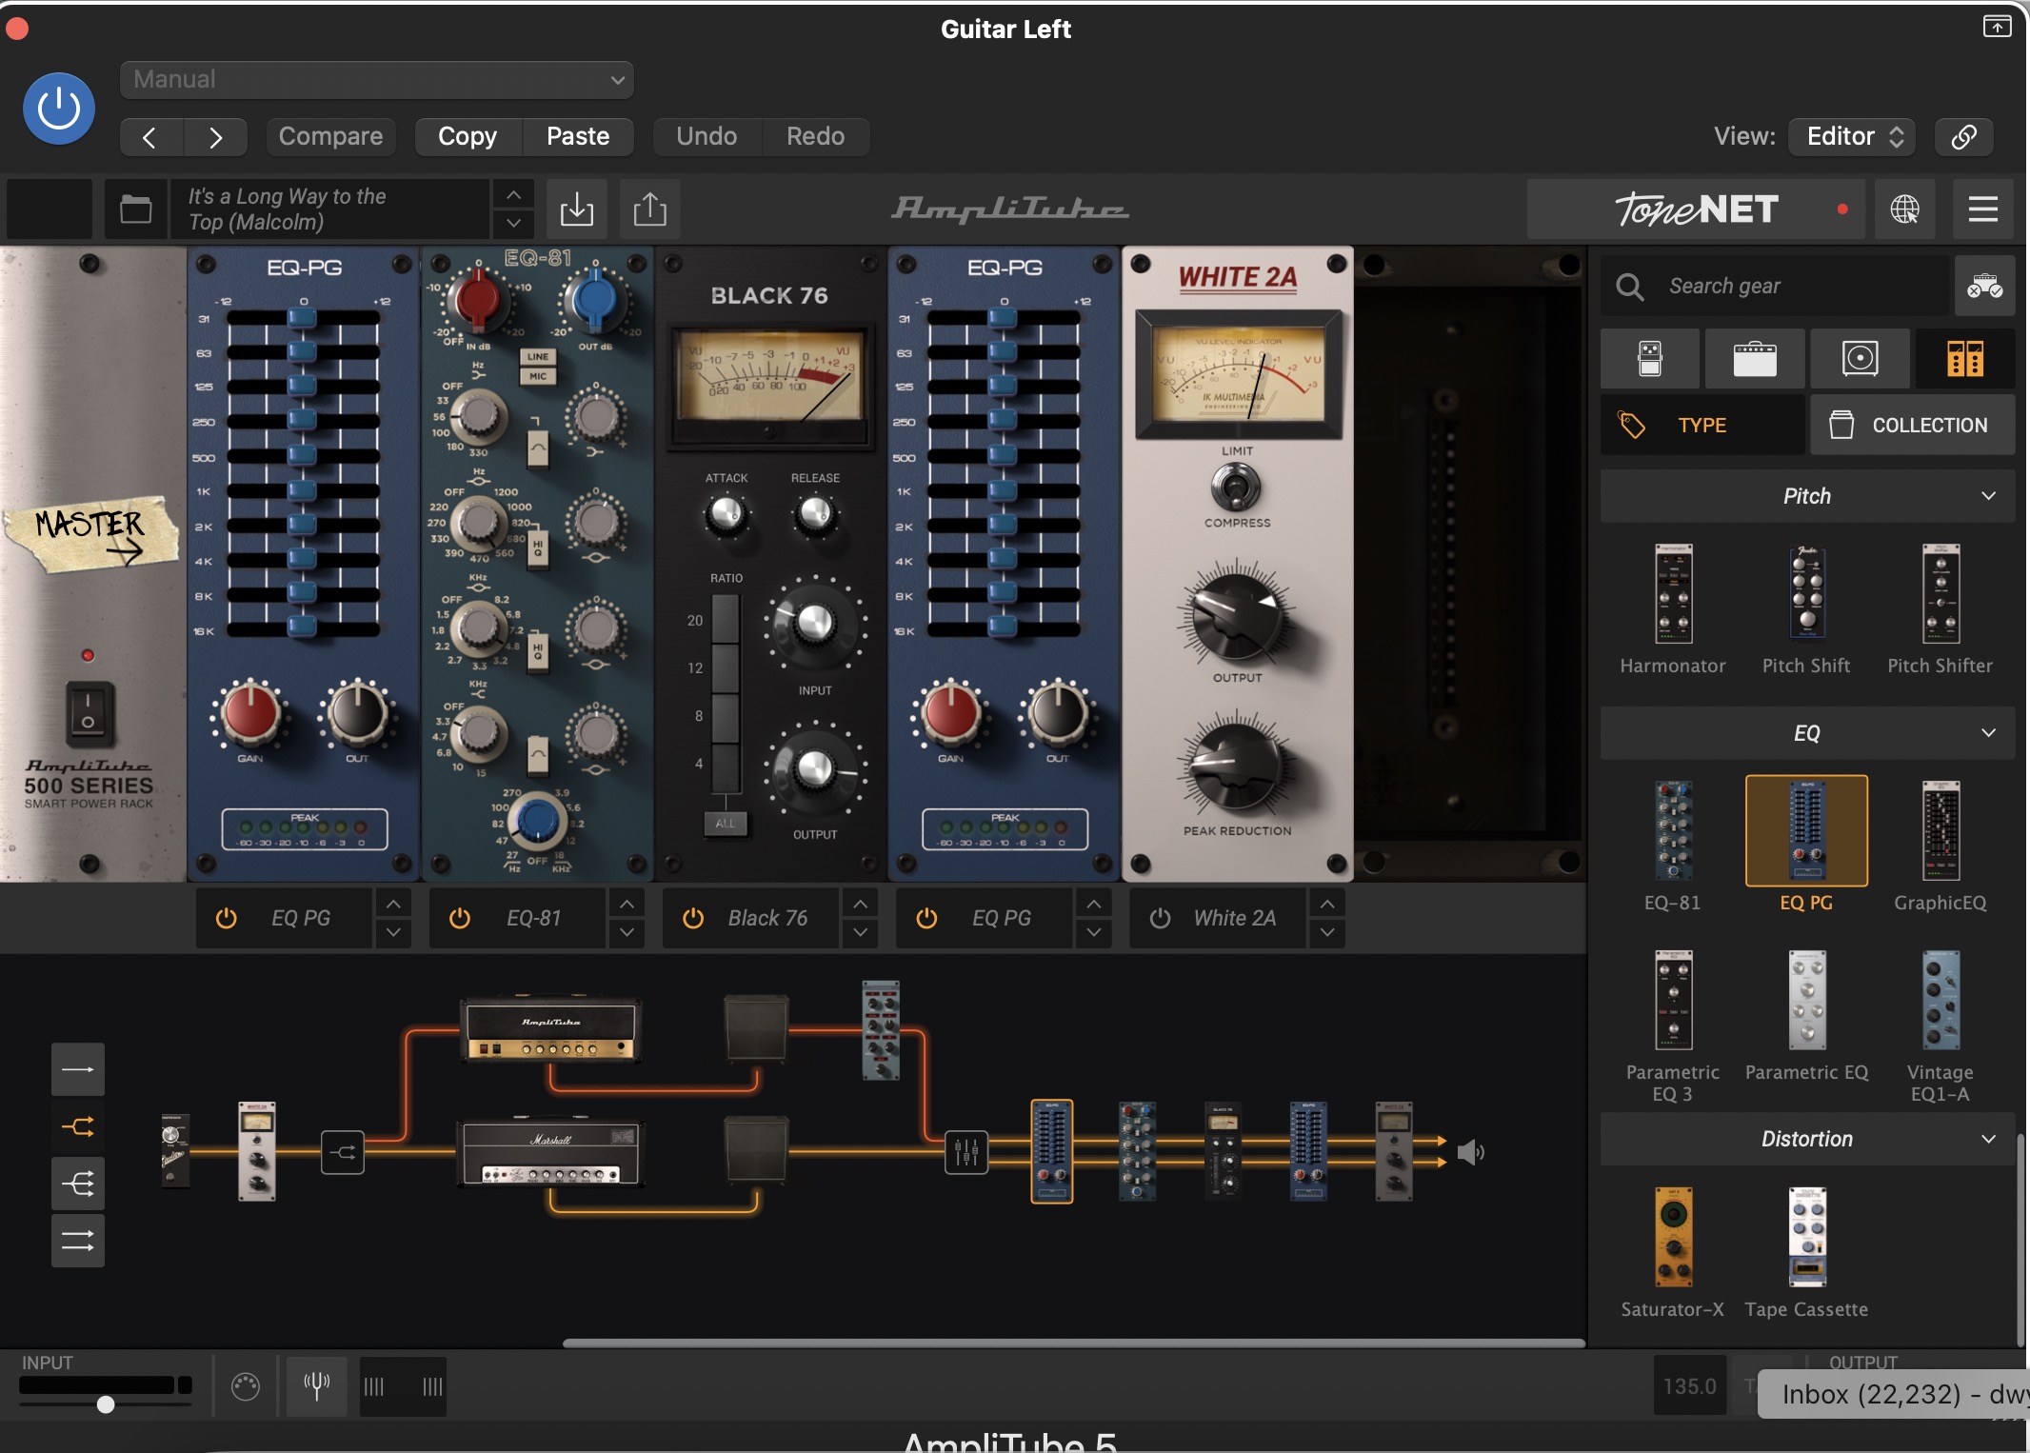
Task: Toggle power on White 2A slot
Action: click(x=1160, y=918)
